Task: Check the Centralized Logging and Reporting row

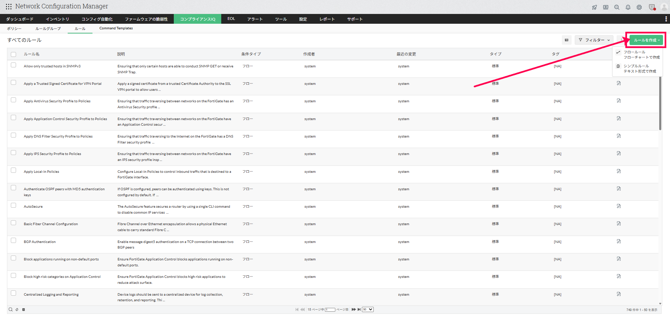Action: tap(14, 293)
